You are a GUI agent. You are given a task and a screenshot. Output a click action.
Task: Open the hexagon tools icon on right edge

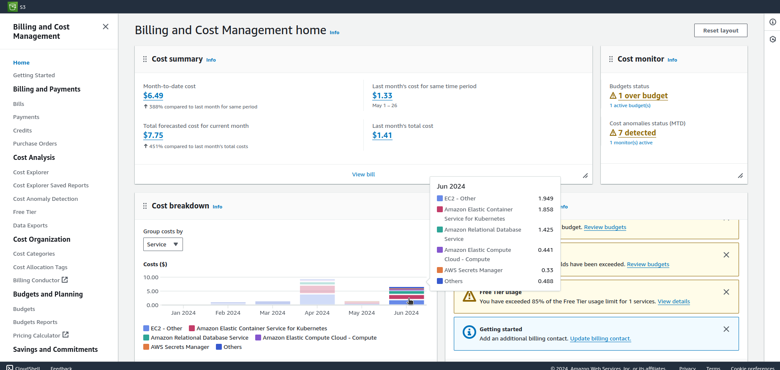click(x=772, y=39)
